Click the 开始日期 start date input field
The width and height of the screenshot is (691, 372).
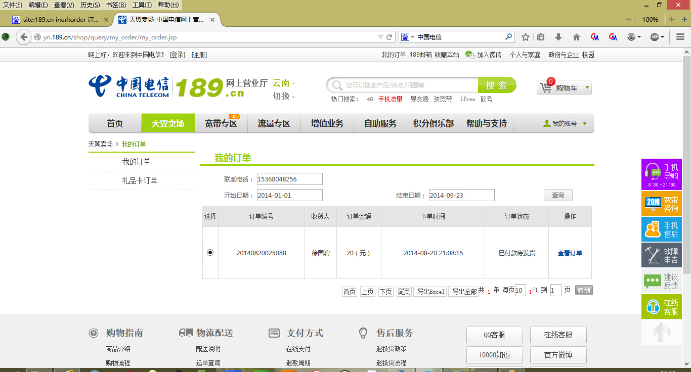tap(289, 195)
